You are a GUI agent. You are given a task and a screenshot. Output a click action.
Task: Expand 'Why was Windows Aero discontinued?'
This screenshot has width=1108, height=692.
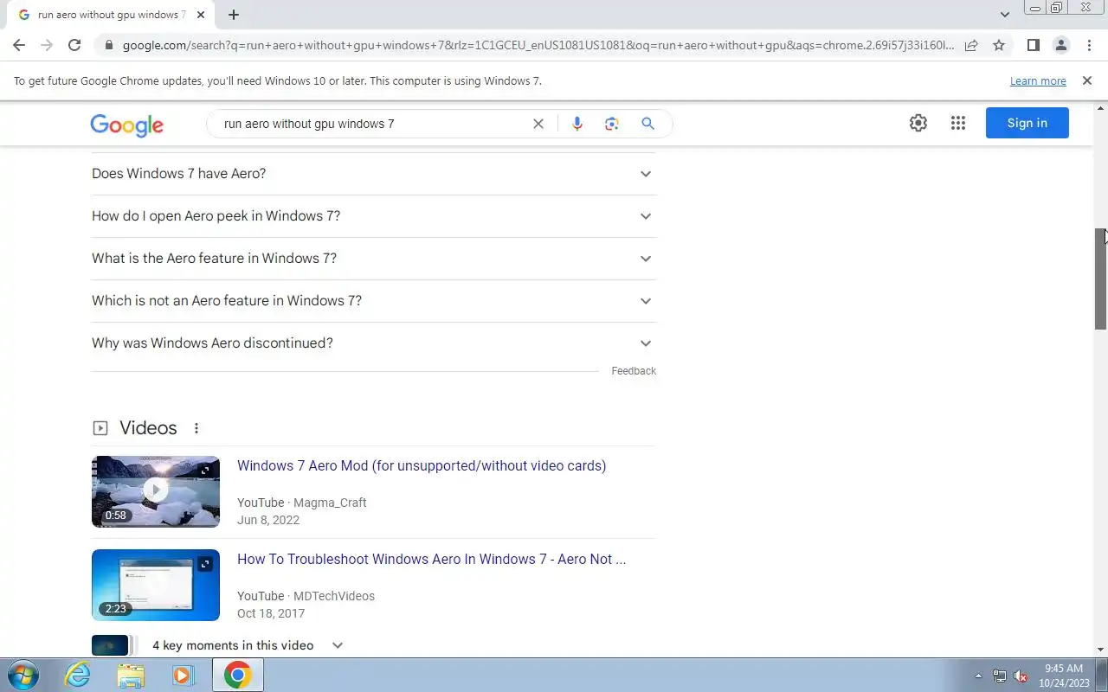374,343
